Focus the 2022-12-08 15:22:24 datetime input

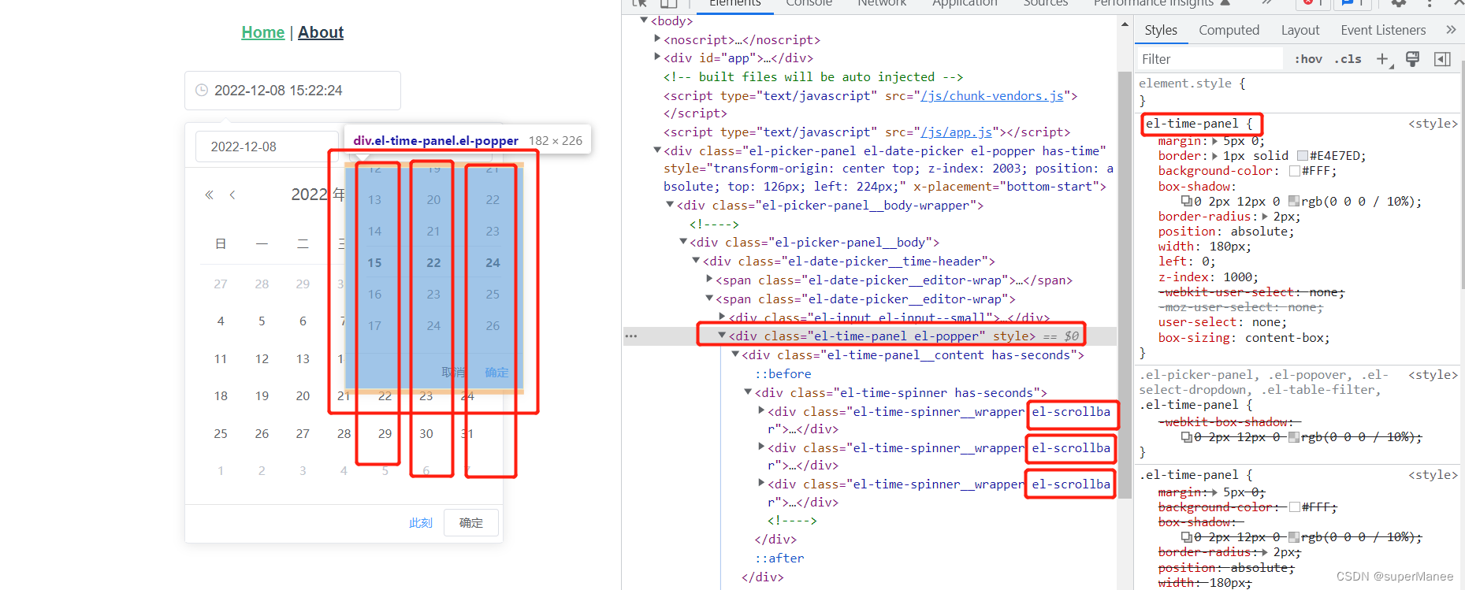tap(292, 91)
